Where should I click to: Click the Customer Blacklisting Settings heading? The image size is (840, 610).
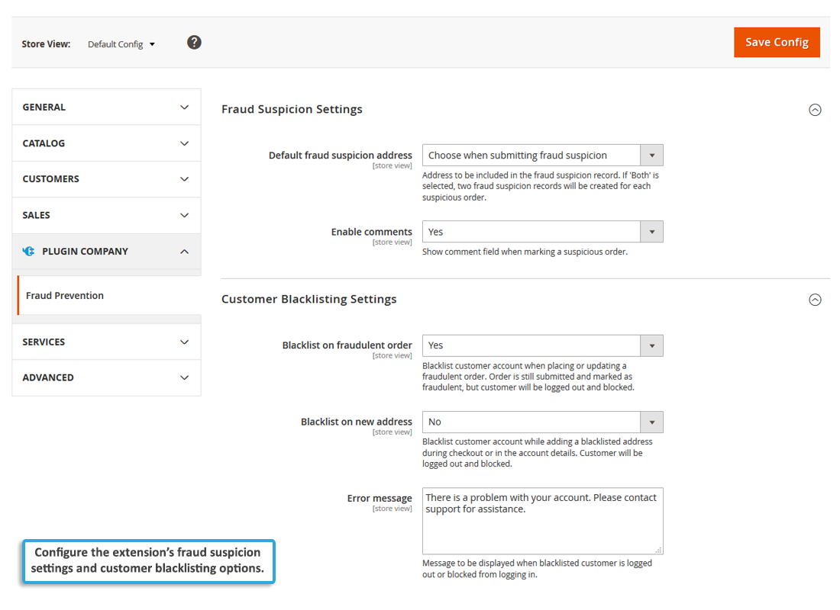309,299
